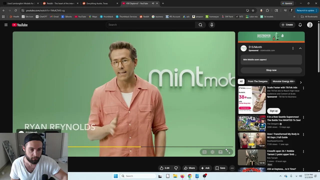The image size is (320, 180).
Task: Open the IRS Account bookmark
Action: tap(173, 17)
